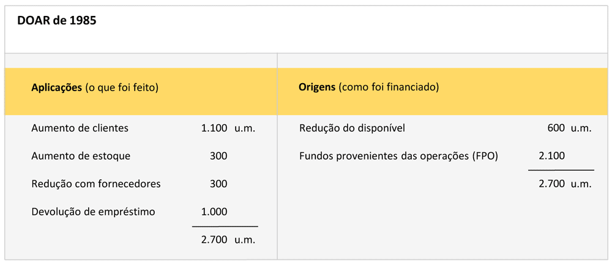
Task: Select the 2.100 FPO value
Action: coord(552,156)
